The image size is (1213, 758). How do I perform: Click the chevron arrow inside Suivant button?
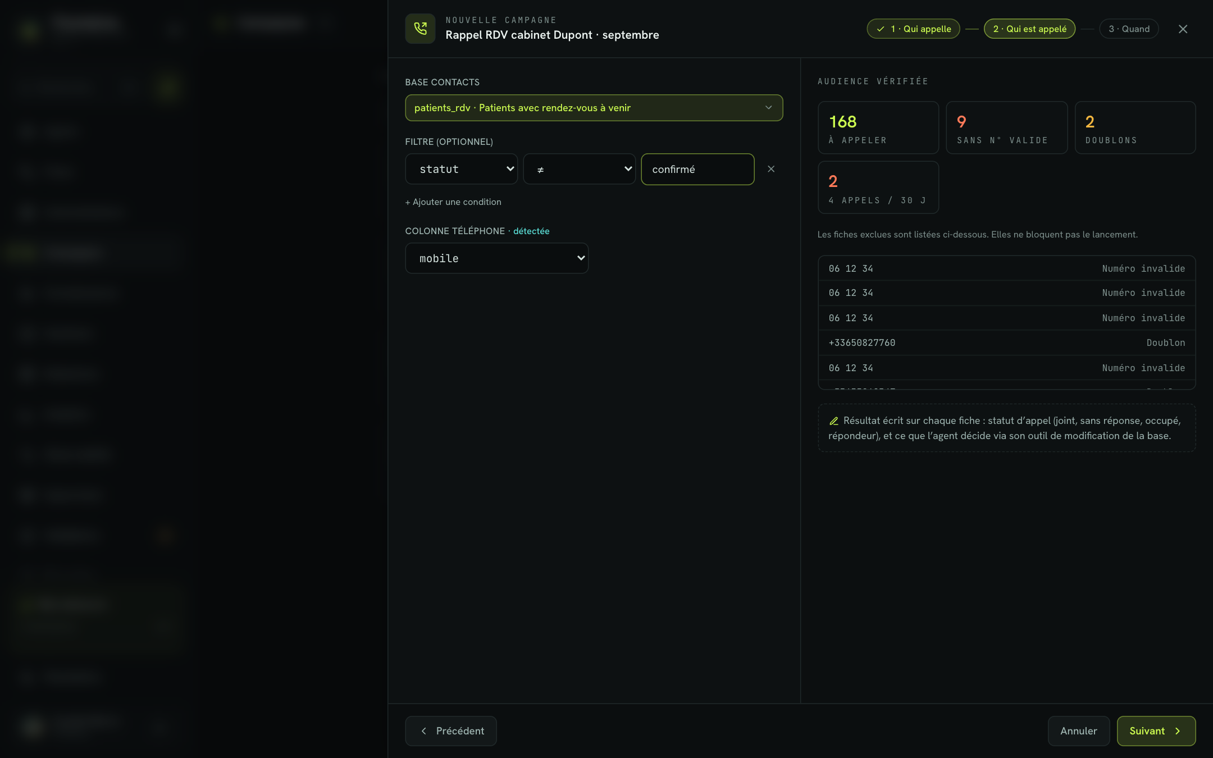coord(1178,731)
